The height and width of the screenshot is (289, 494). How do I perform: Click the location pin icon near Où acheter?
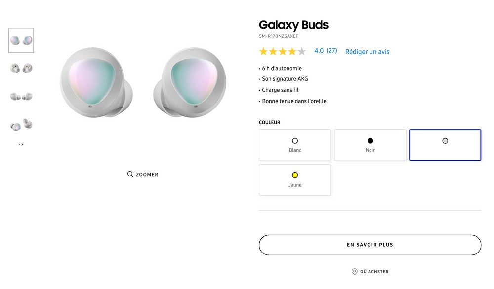[354, 272]
